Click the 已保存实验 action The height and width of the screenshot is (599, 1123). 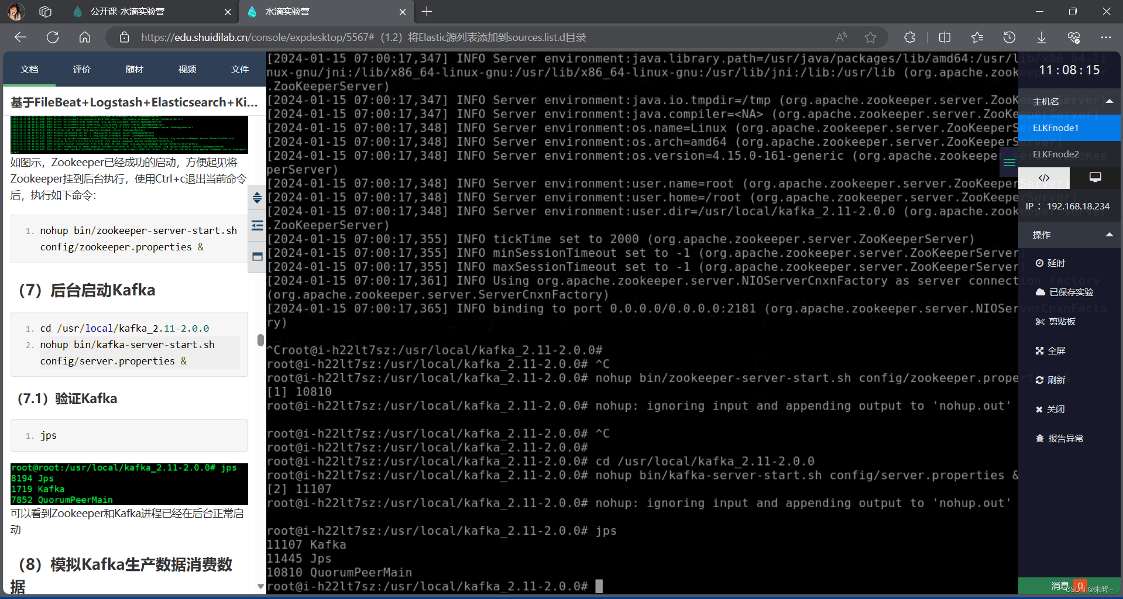(1064, 292)
